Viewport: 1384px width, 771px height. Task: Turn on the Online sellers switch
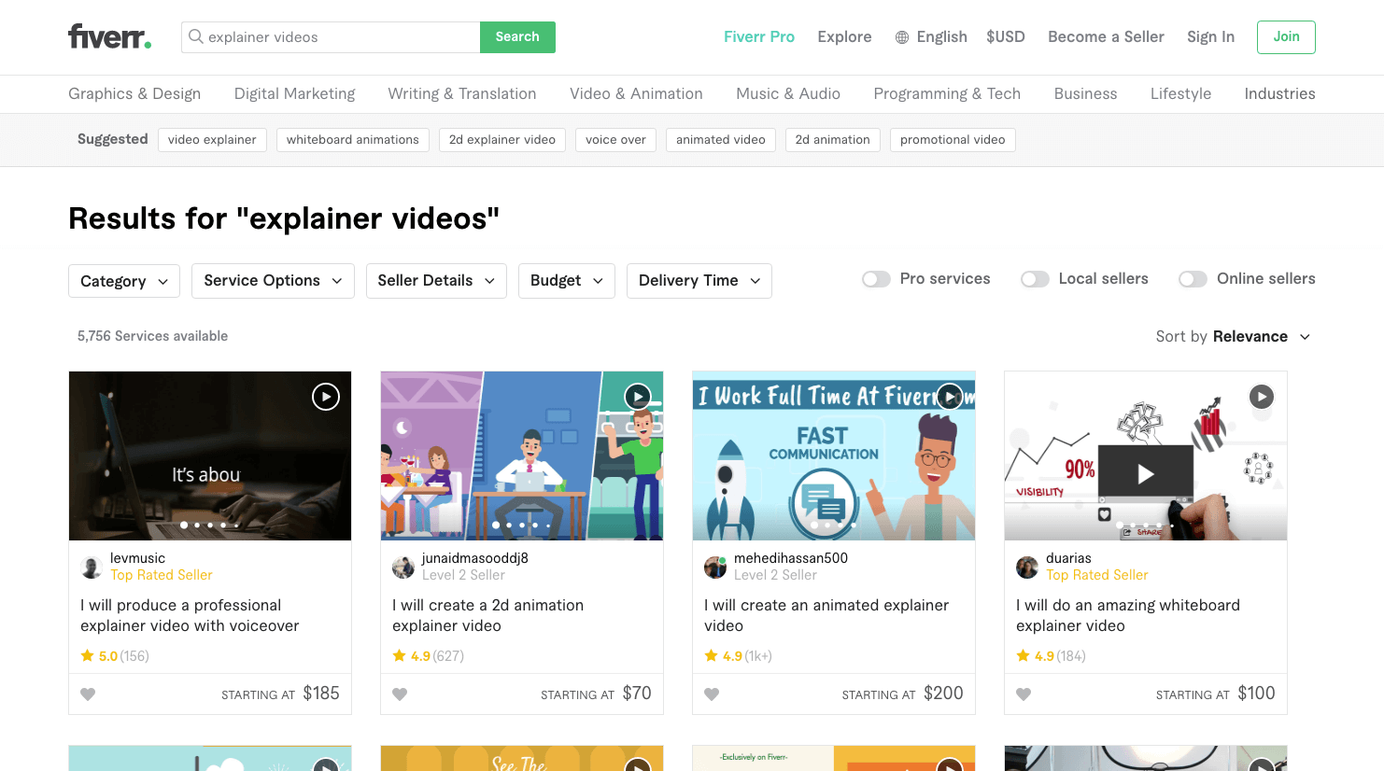(x=1193, y=279)
